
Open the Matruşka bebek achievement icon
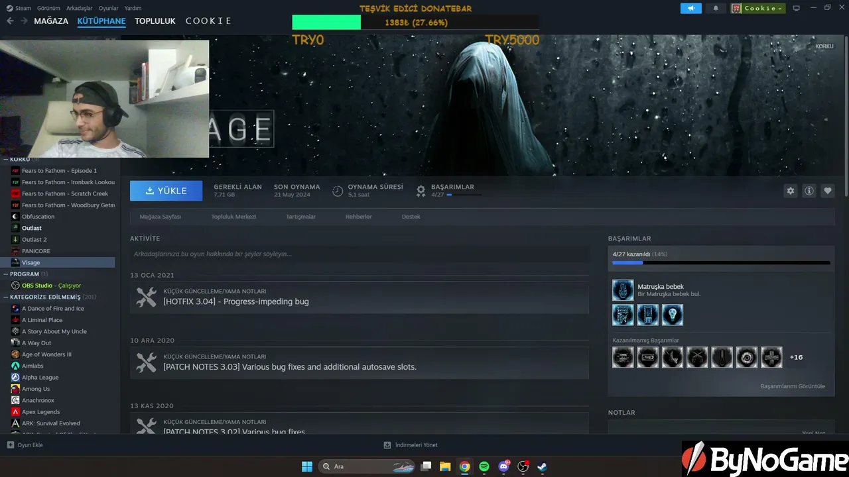click(623, 290)
